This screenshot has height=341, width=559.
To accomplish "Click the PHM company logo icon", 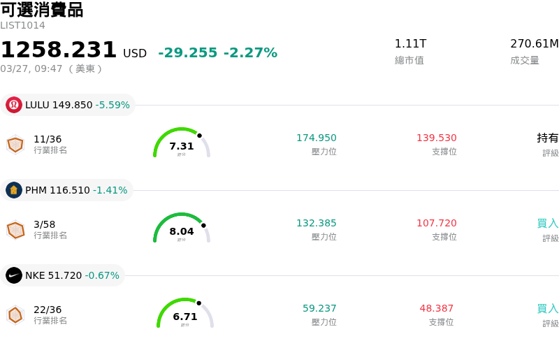I will [14, 190].
